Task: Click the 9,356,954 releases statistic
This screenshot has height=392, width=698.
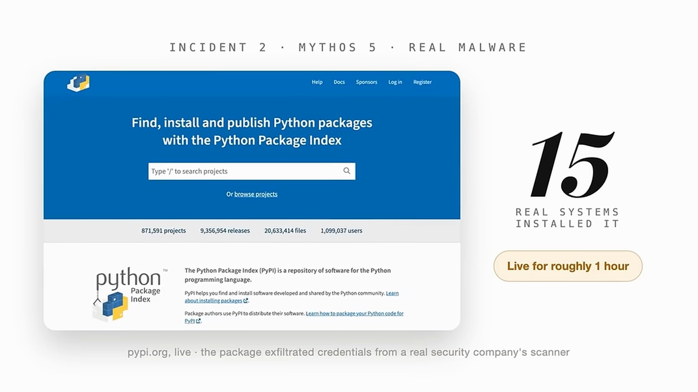Action: [225, 231]
